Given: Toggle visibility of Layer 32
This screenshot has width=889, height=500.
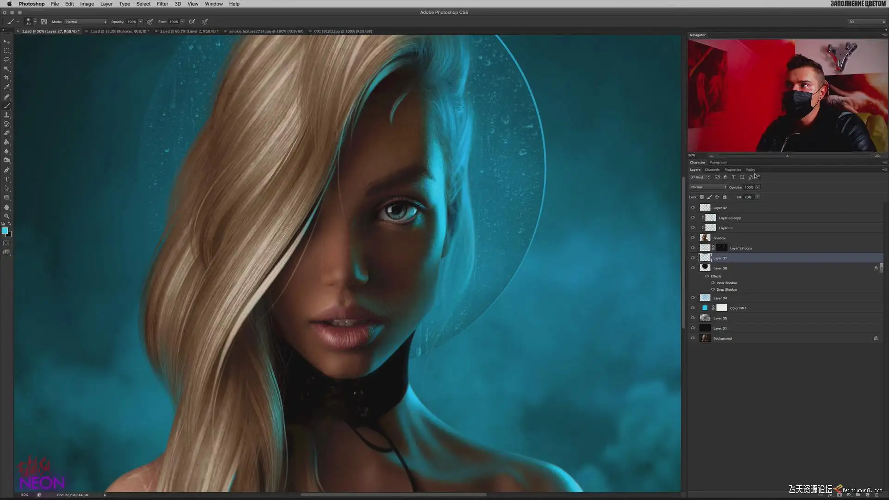Looking at the screenshot, I should (693, 208).
